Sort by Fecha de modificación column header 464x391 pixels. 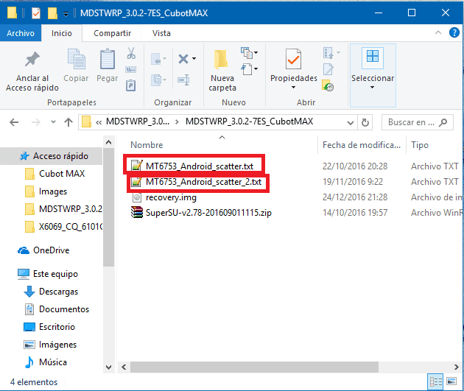[x=362, y=145]
